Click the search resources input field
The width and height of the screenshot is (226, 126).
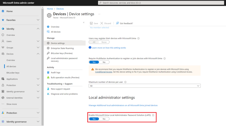point(161,3)
